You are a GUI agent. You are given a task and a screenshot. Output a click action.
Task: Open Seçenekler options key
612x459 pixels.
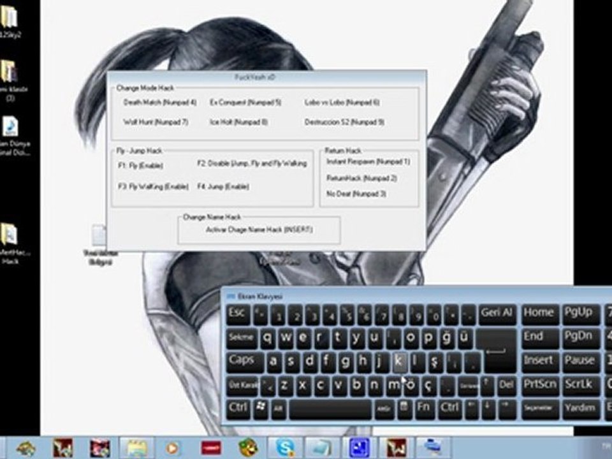(539, 409)
